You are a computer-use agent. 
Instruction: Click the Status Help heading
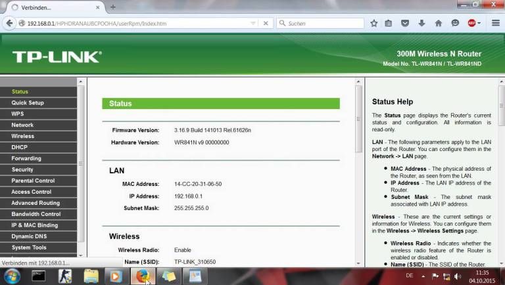pos(393,102)
